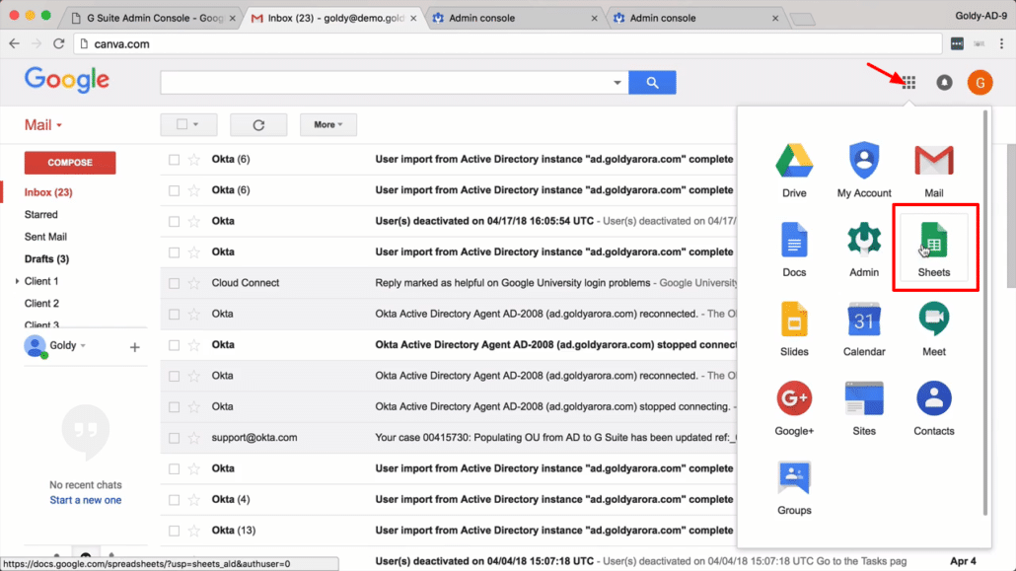Viewport: 1016px width, 571px height.
Task: Check the 'stopped connect' bold Okta email
Action: click(x=174, y=345)
